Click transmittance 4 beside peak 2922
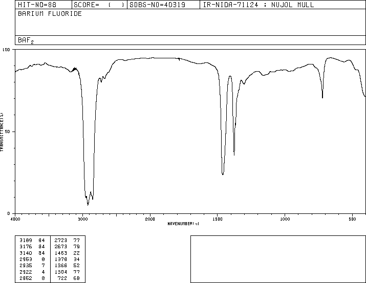The height and width of the screenshot is (283, 366). (43, 272)
